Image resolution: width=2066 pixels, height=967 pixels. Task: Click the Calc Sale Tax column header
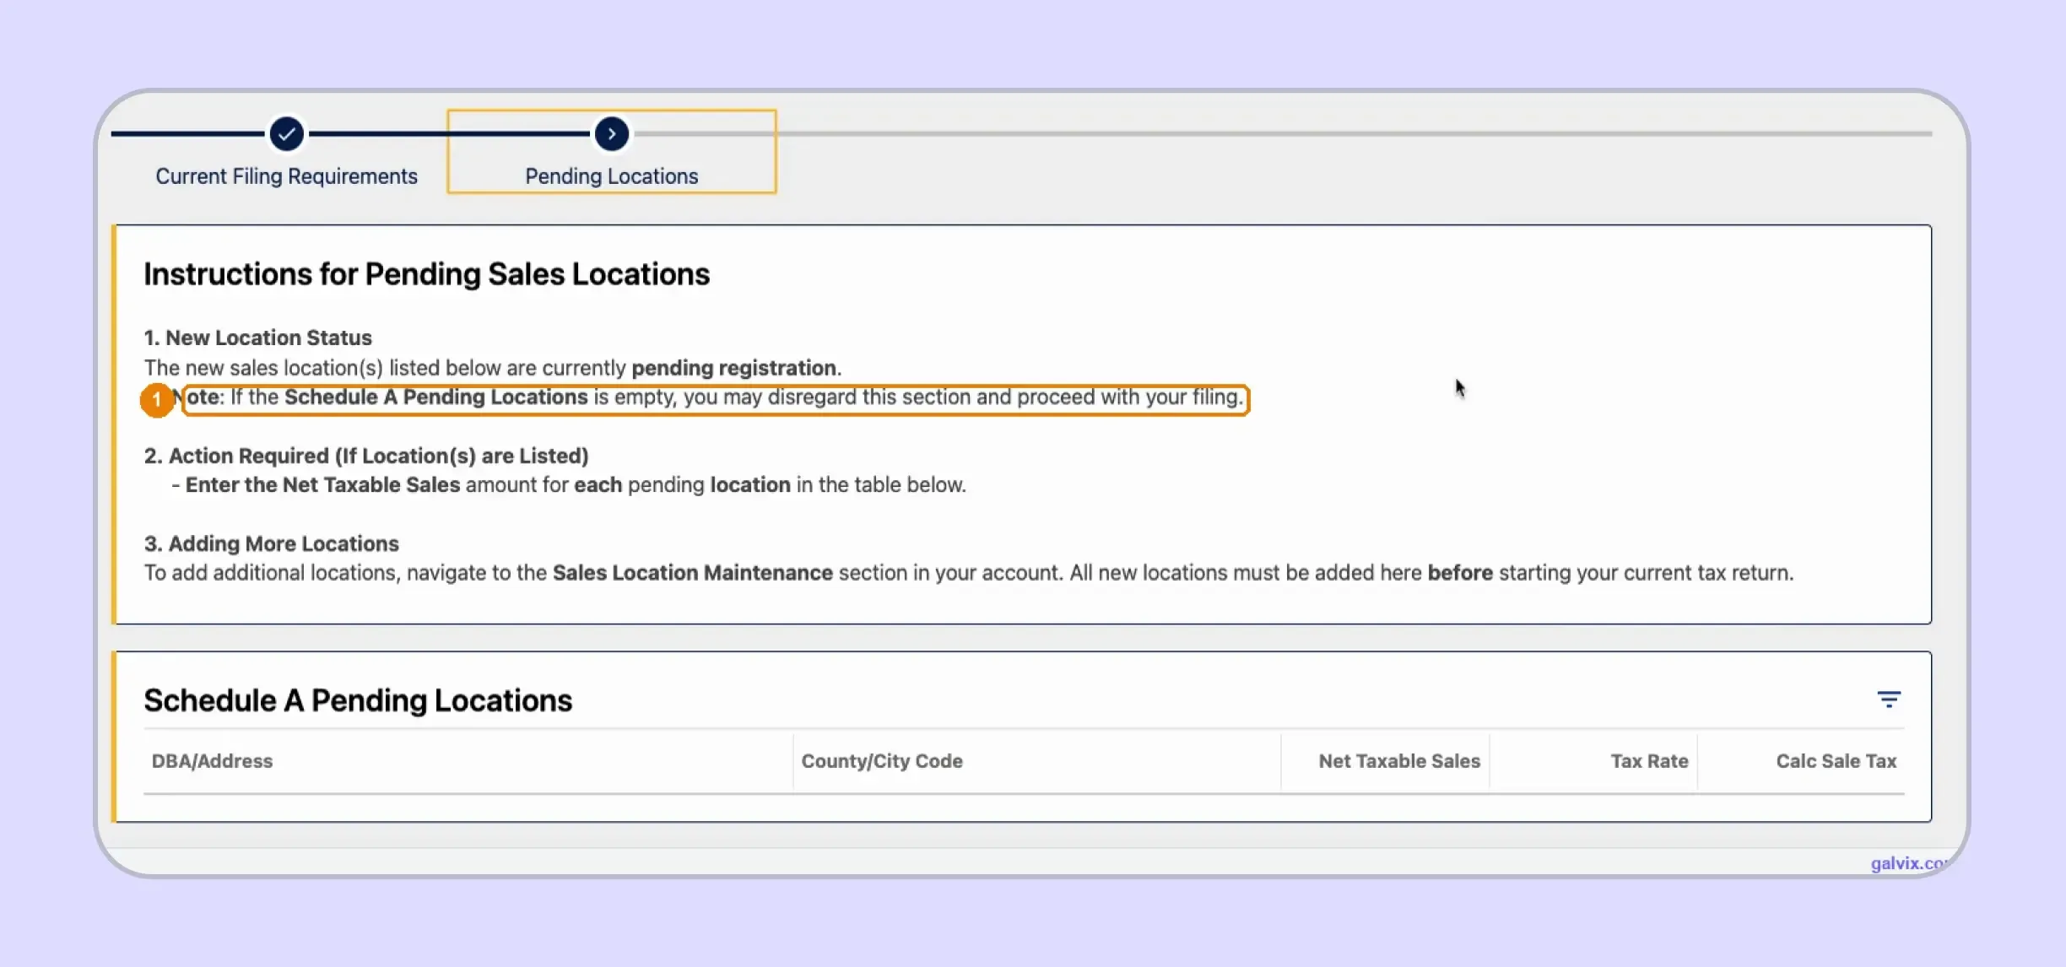point(1836,761)
